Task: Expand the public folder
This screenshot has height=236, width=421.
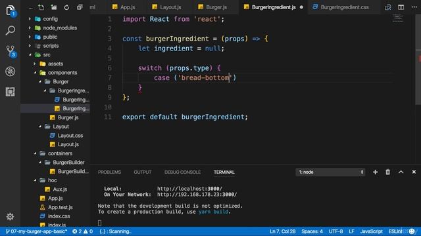Action: tap(30, 37)
